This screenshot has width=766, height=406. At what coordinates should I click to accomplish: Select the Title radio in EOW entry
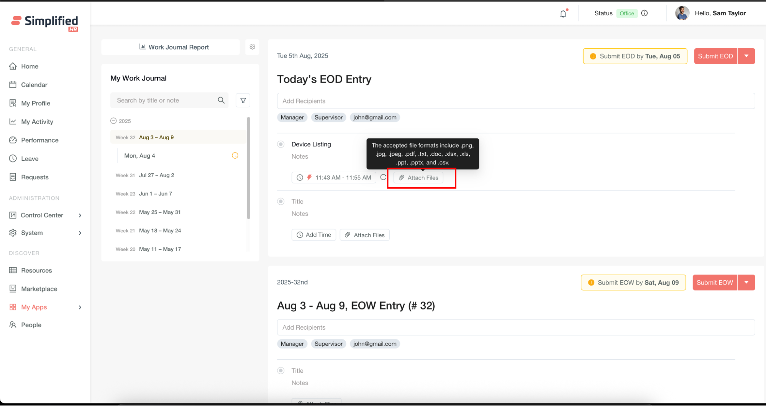coord(281,370)
